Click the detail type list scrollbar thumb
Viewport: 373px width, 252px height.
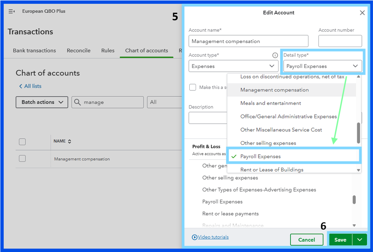[358, 133]
